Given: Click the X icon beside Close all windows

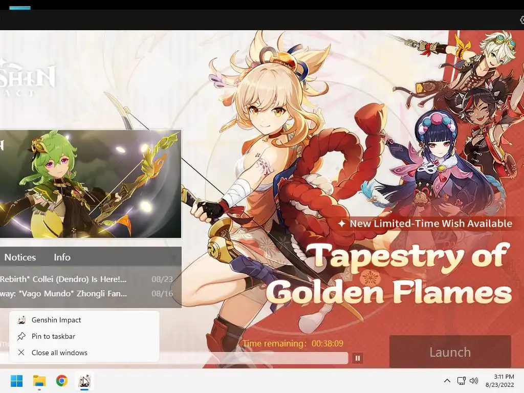Looking at the screenshot, I should [21, 353].
